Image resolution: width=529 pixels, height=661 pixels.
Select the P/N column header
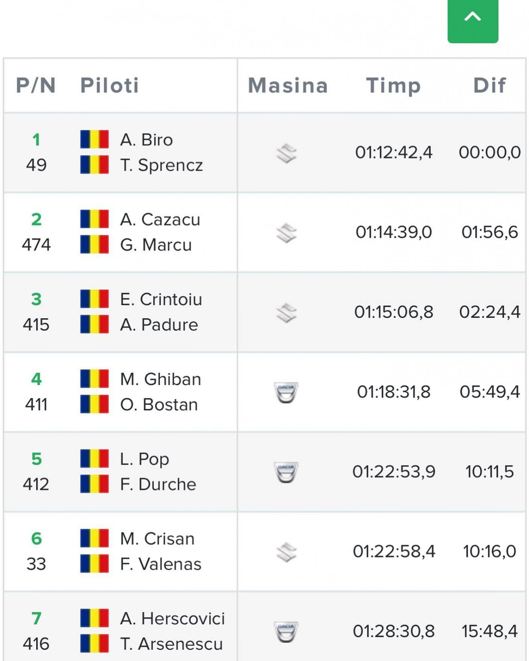(36, 85)
